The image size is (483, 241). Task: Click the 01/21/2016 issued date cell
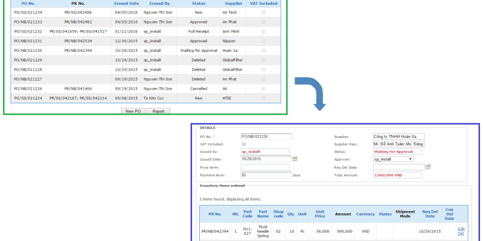[126, 31]
